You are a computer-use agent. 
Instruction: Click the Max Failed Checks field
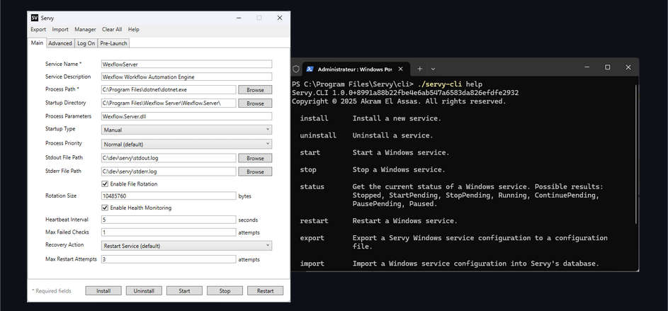click(169, 232)
